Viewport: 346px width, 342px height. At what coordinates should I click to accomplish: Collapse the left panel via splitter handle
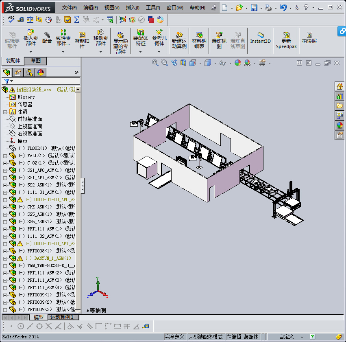83,186
